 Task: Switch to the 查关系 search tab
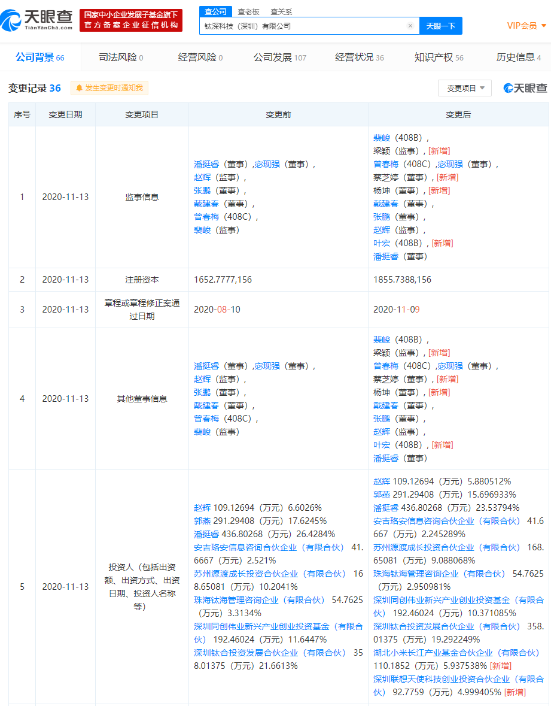281,12
